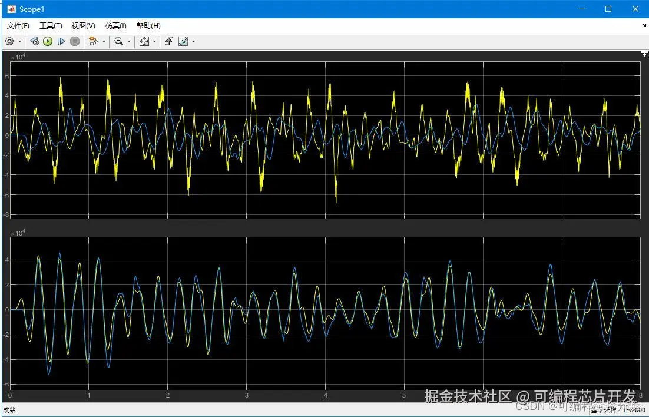The height and width of the screenshot is (417, 649).
Task: Expand the highlight block dropdown arrow
Action: 104,41
